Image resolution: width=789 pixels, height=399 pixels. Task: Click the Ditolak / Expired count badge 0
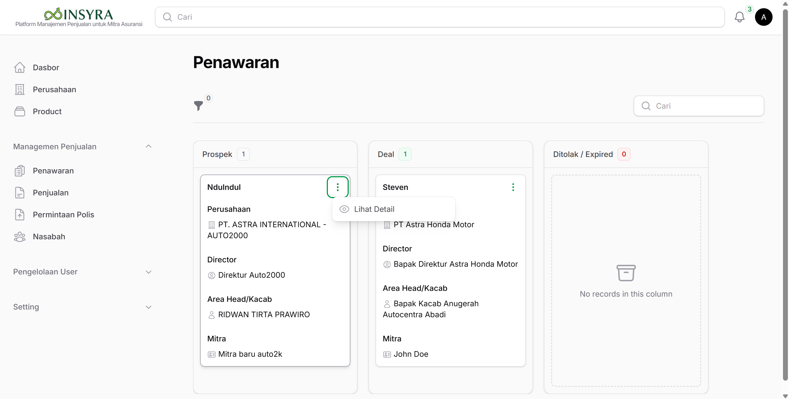point(624,154)
